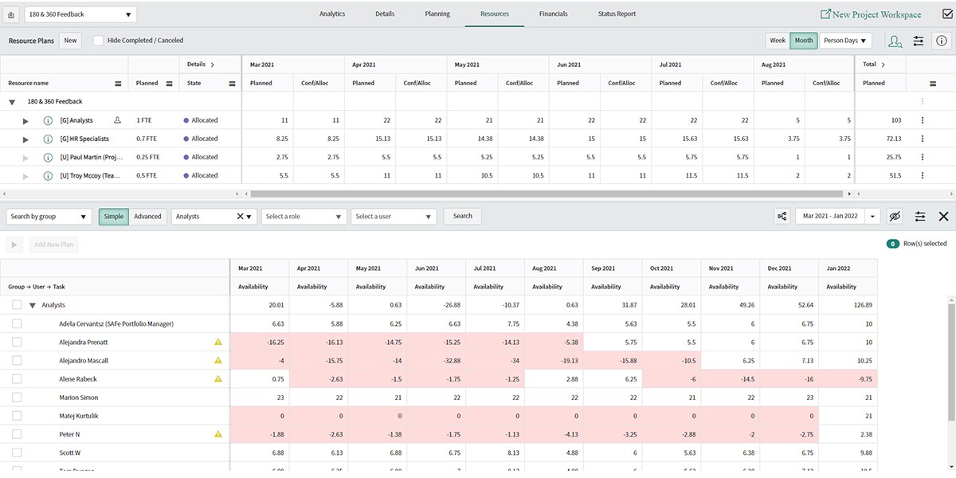Toggle the crossed-eye visibility icon

pos(895,216)
